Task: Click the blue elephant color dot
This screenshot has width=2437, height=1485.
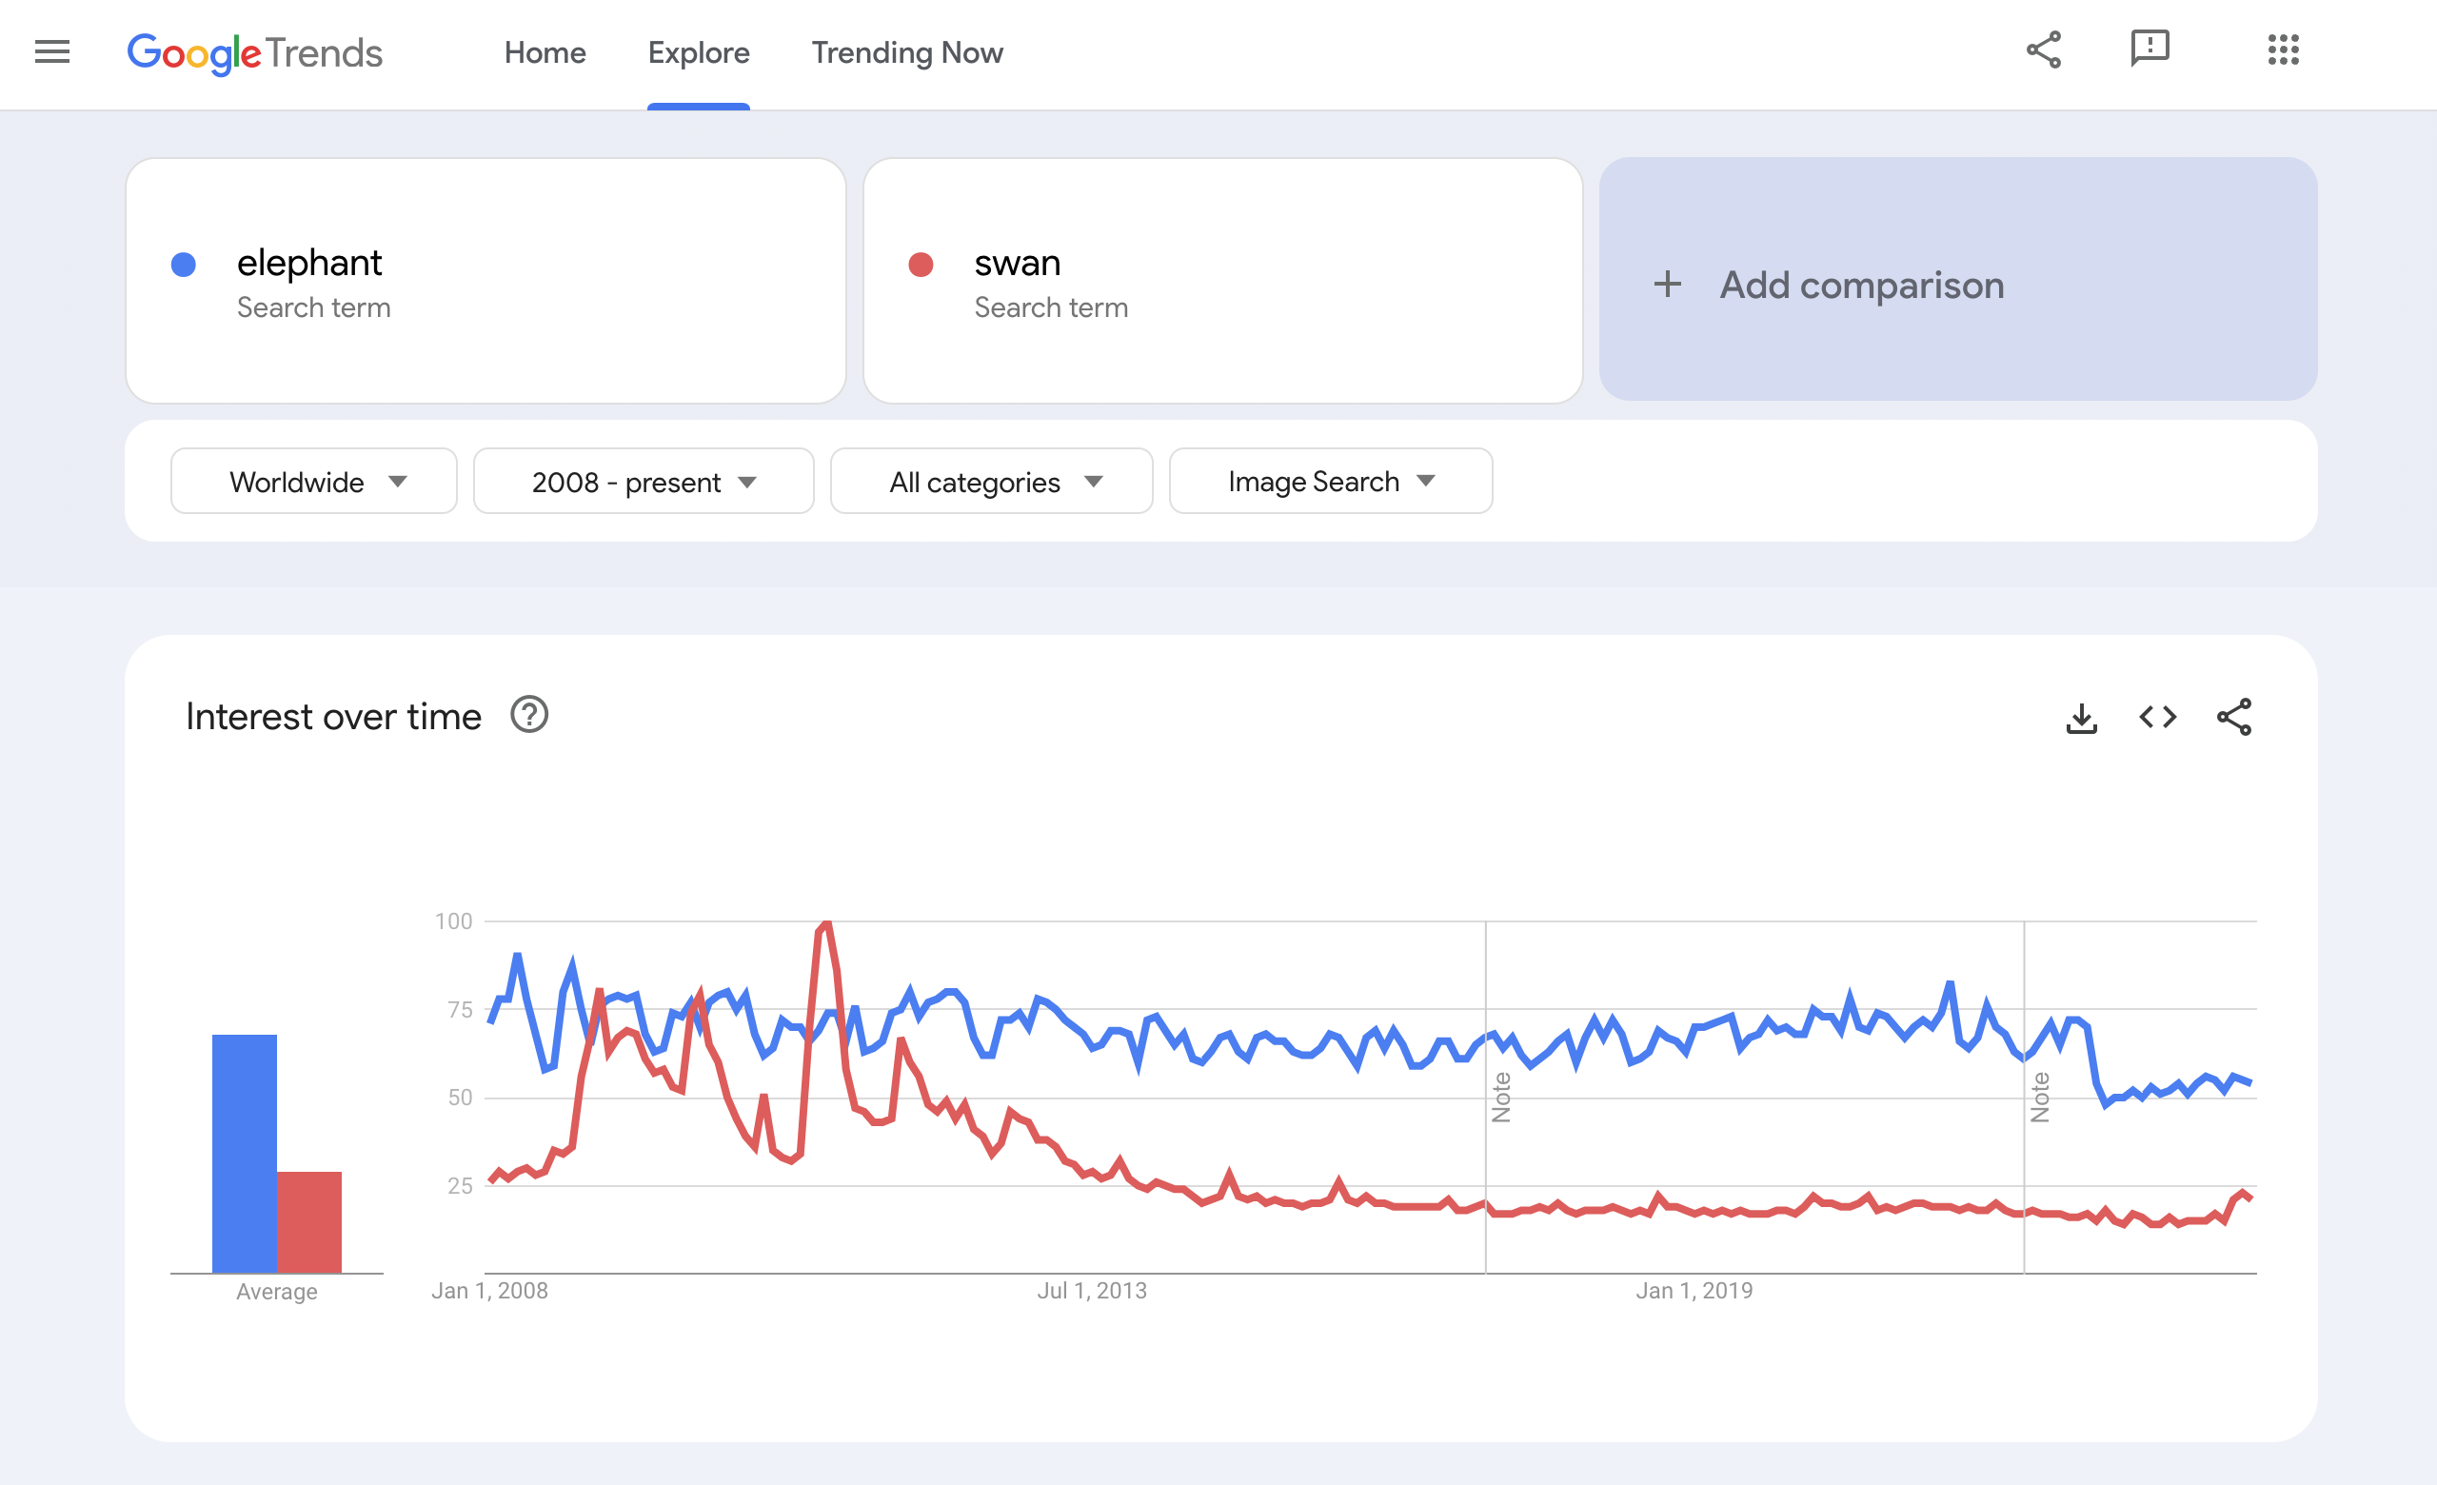Action: tap(184, 265)
